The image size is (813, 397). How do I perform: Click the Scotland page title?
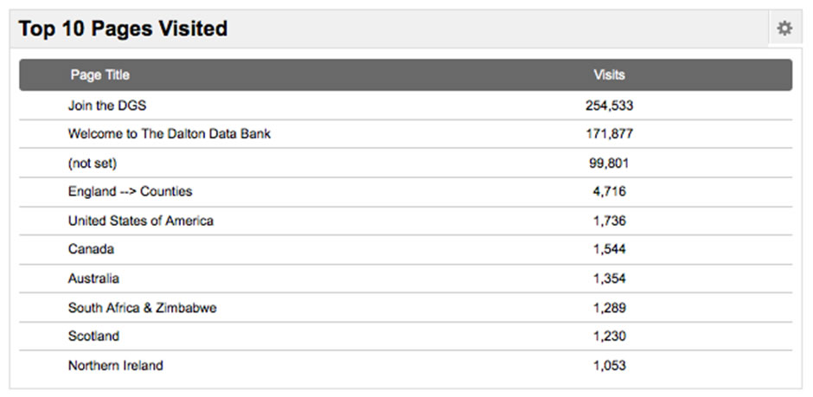coord(93,336)
